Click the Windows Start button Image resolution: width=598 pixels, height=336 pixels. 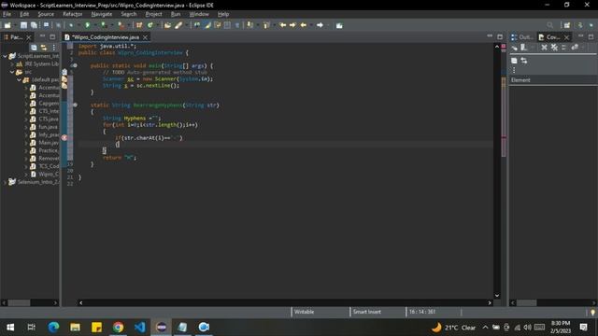point(10,327)
